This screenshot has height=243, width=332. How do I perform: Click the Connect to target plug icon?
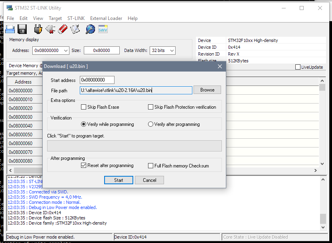pyautogui.click(x=38, y=29)
